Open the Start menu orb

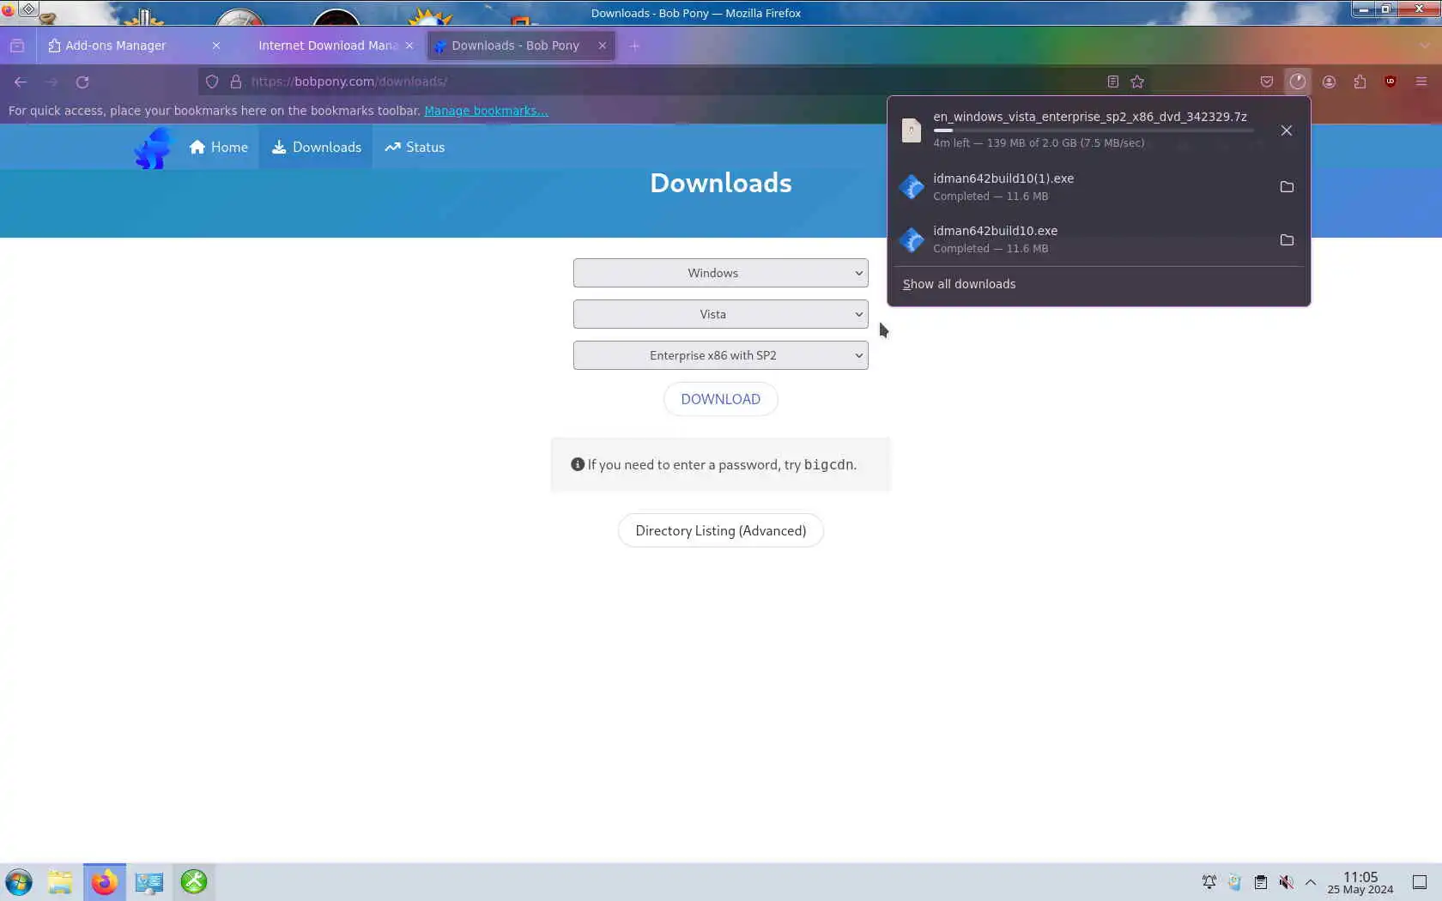click(x=19, y=882)
